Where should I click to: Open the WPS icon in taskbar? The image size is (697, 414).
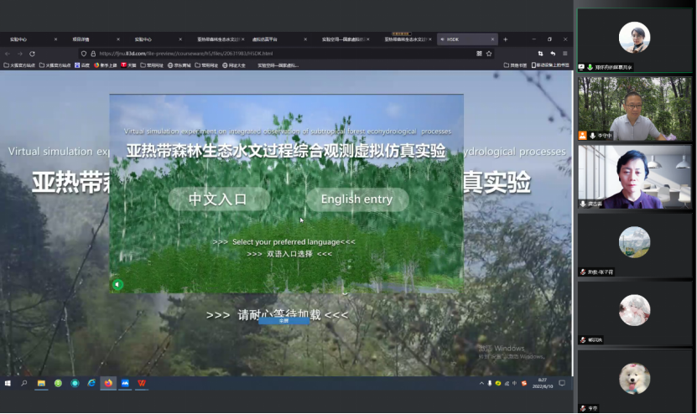click(142, 383)
